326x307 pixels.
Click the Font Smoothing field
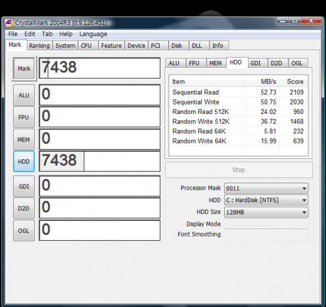266,234
